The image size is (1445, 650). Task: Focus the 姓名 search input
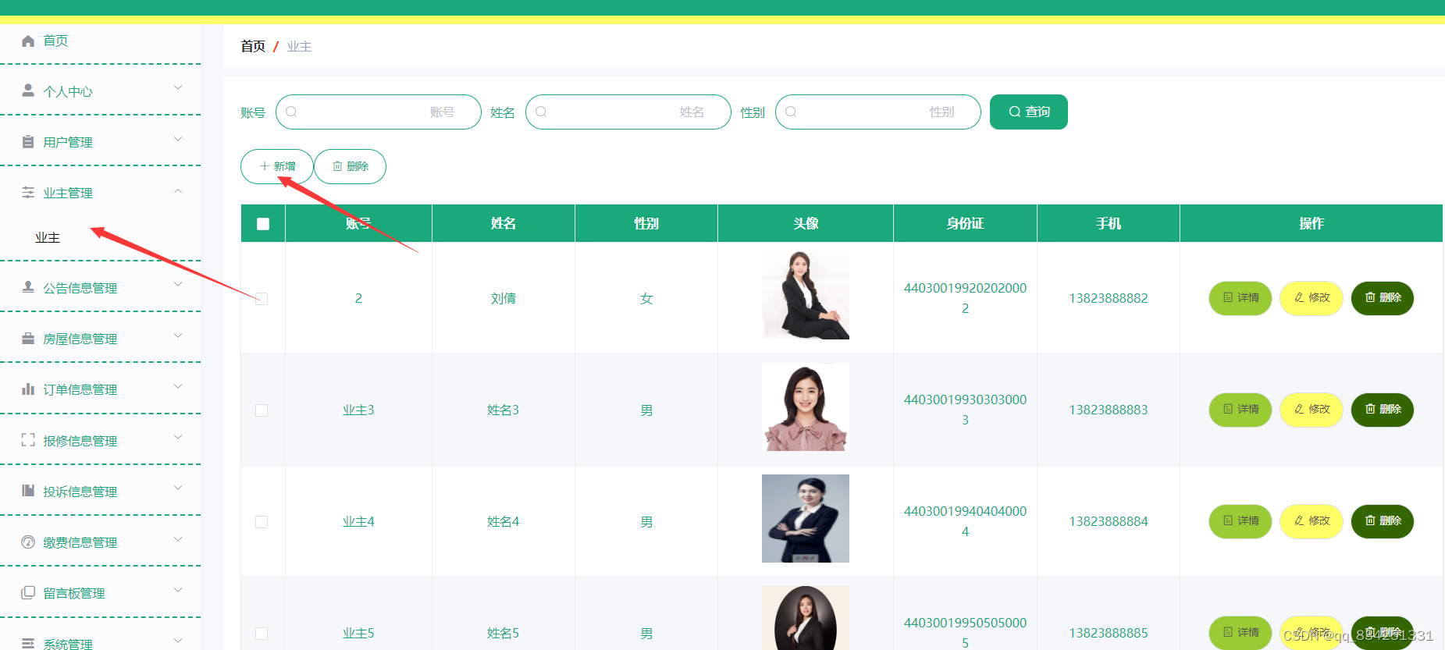point(628,112)
